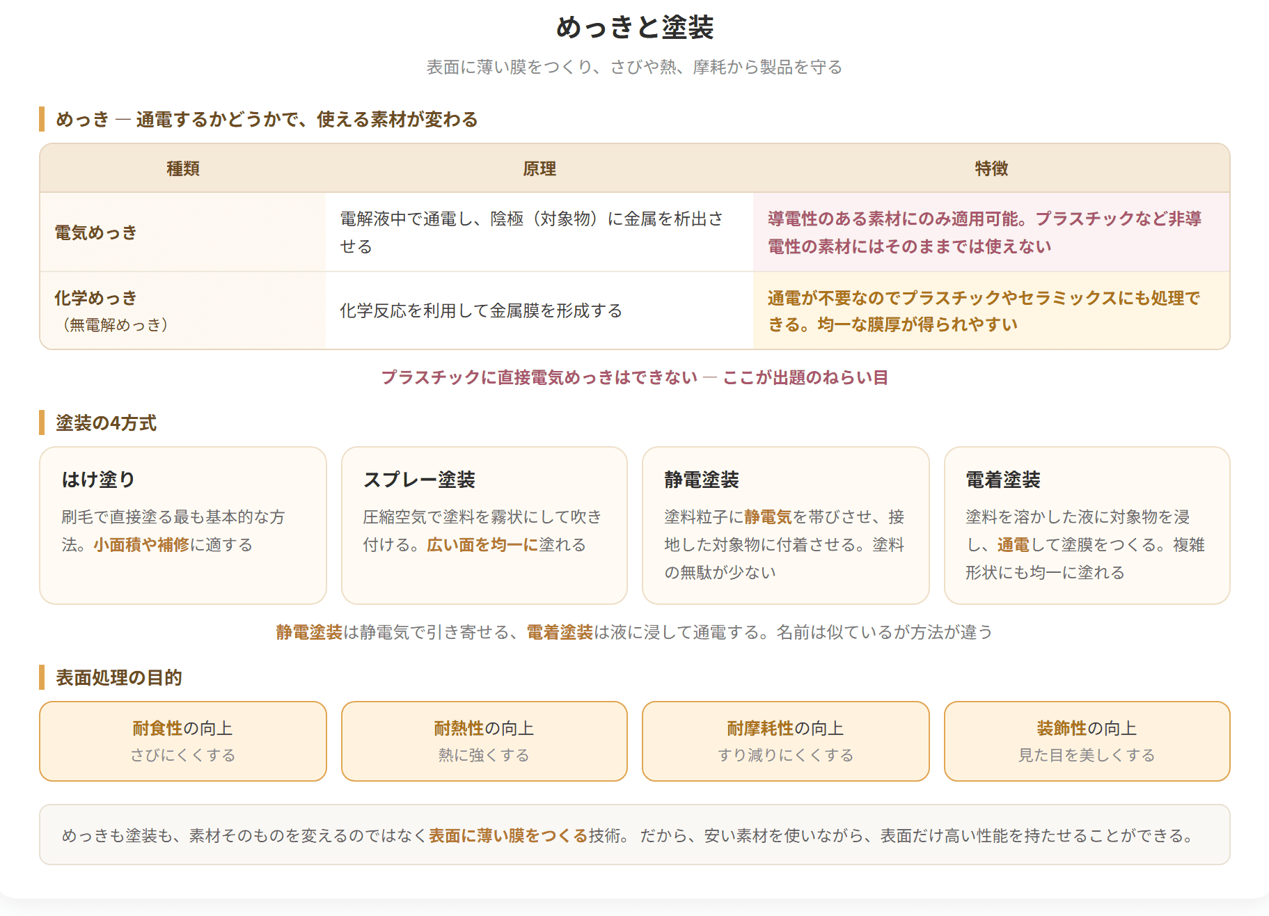Click the heading 塗装の4方式
Viewport: 1269px width, 916px height.
tap(106, 423)
